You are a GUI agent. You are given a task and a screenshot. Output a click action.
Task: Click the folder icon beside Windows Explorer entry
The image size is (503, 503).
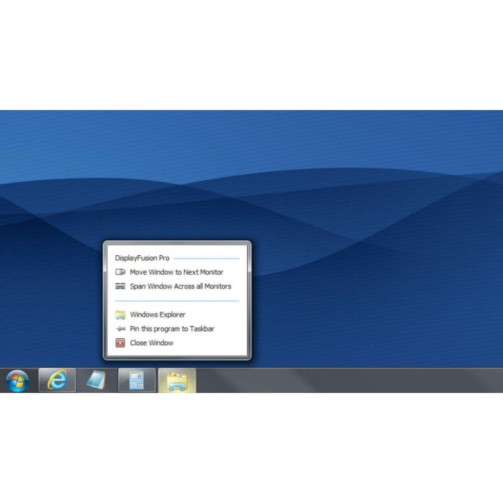120,314
